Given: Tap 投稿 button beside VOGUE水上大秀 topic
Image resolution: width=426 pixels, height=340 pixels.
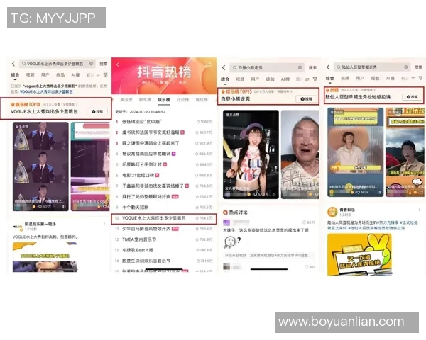Looking at the screenshot, I should click(x=97, y=111).
